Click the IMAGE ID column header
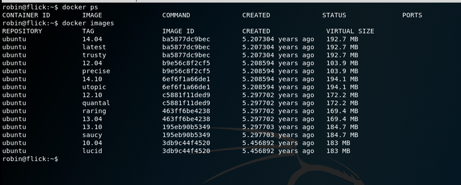This screenshot has height=185, width=461. pyautogui.click(x=178, y=31)
